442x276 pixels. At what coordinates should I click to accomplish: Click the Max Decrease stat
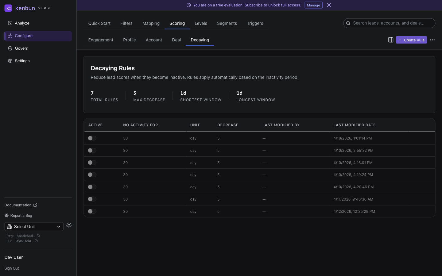coord(149,96)
